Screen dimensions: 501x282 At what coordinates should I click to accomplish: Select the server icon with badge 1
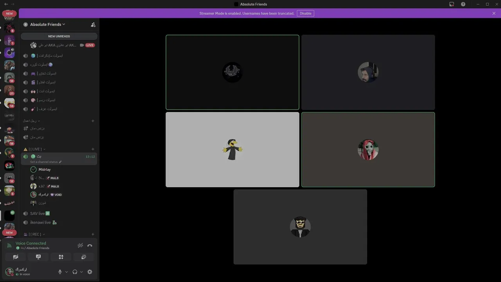click(9, 40)
